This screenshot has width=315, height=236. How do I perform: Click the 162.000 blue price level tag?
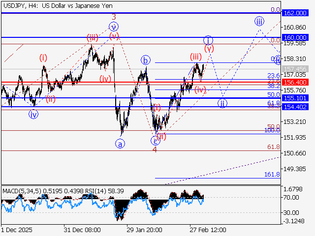click(295, 13)
